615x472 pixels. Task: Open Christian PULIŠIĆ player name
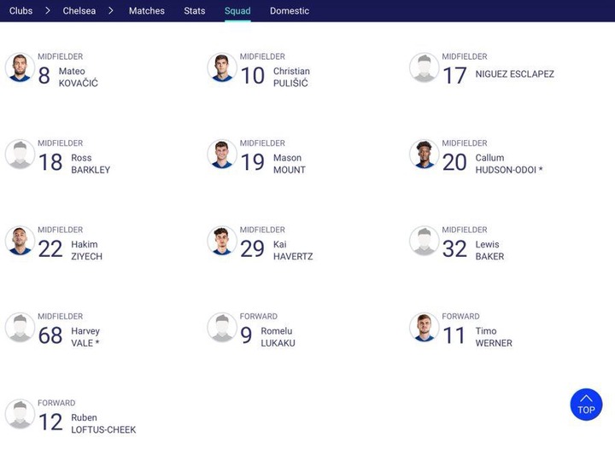(291, 77)
